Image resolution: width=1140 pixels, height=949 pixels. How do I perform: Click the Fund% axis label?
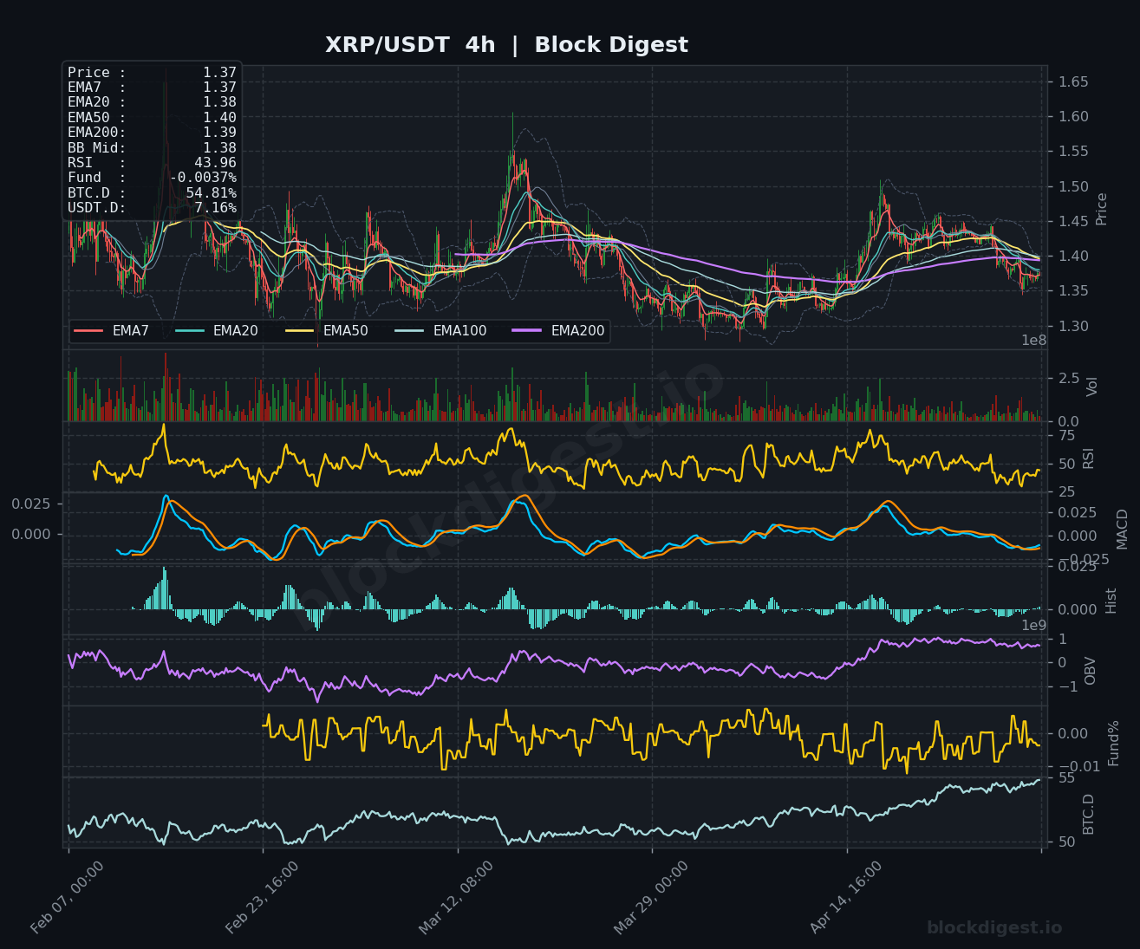(1114, 743)
